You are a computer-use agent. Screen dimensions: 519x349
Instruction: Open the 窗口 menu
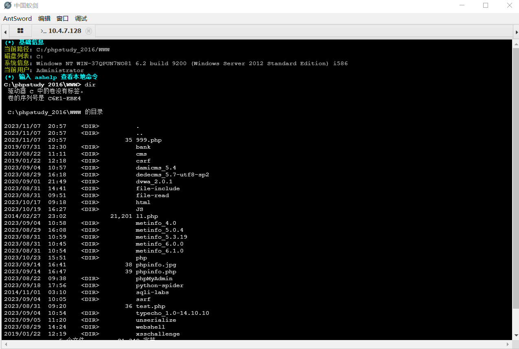point(63,18)
